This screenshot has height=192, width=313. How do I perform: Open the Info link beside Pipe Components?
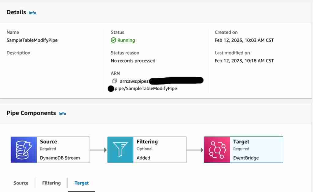tap(62, 113)
